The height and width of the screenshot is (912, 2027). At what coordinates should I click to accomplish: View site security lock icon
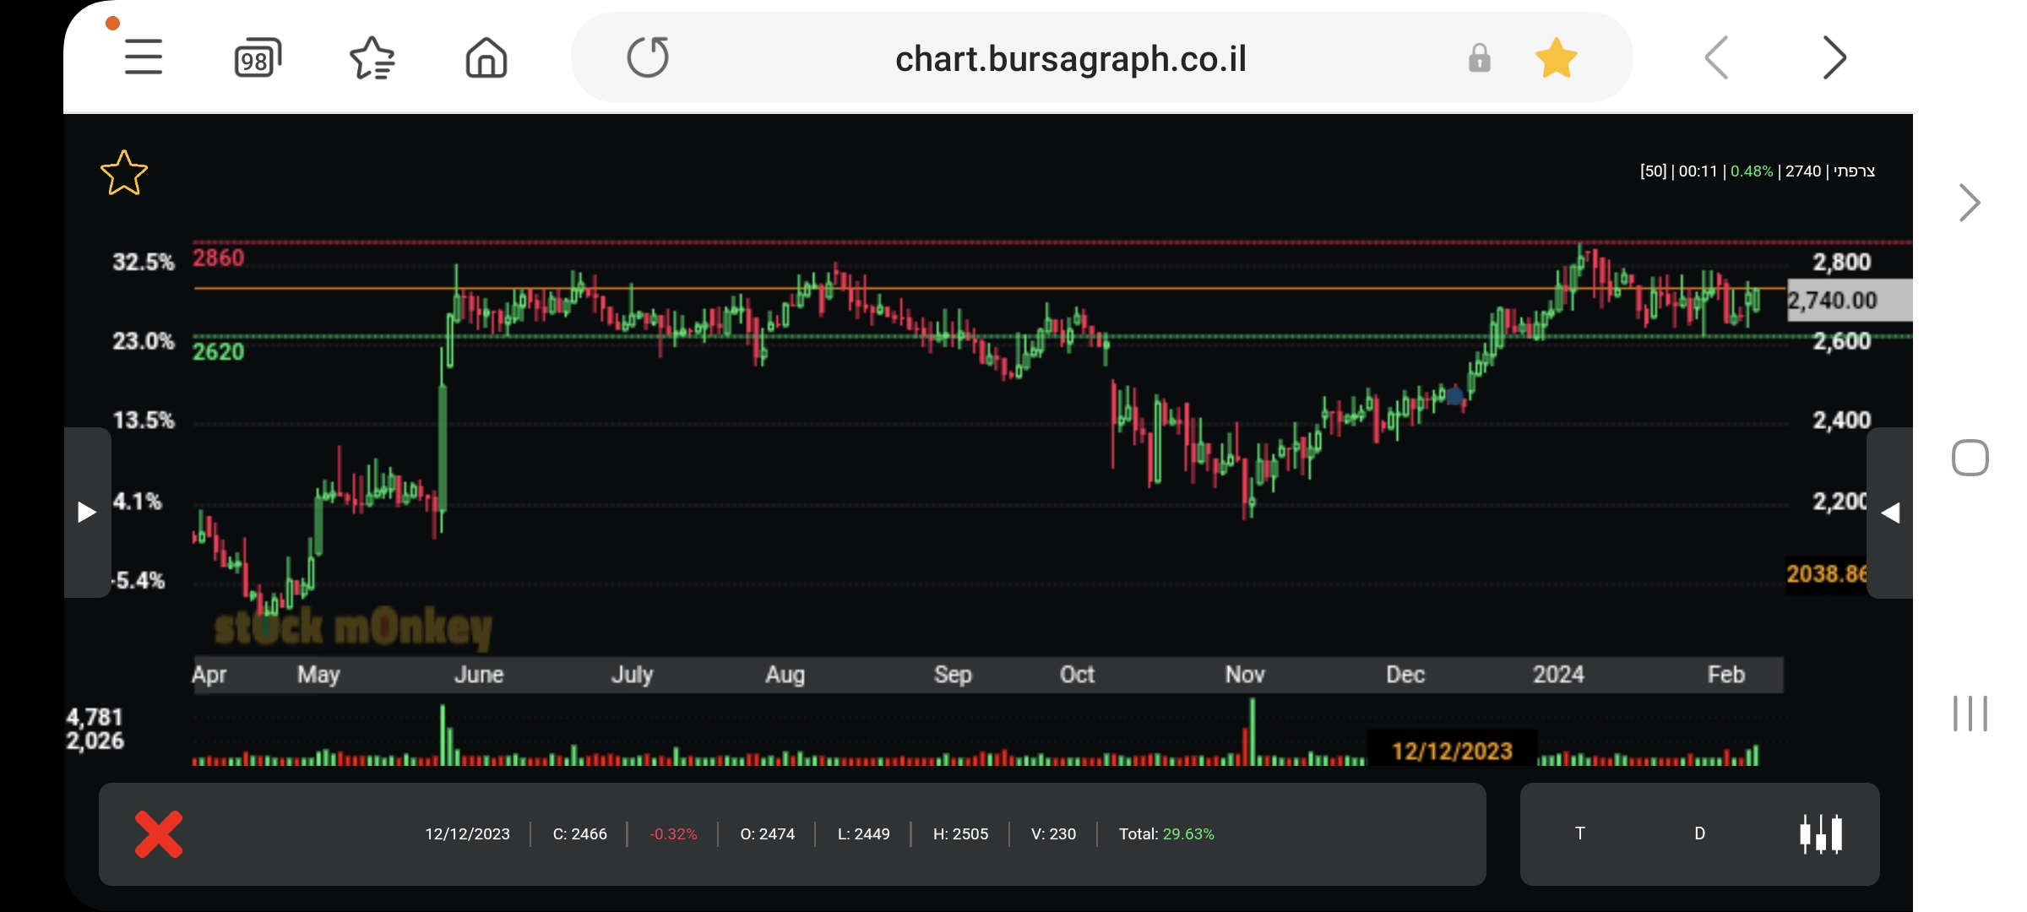[x=1479, y=58]
